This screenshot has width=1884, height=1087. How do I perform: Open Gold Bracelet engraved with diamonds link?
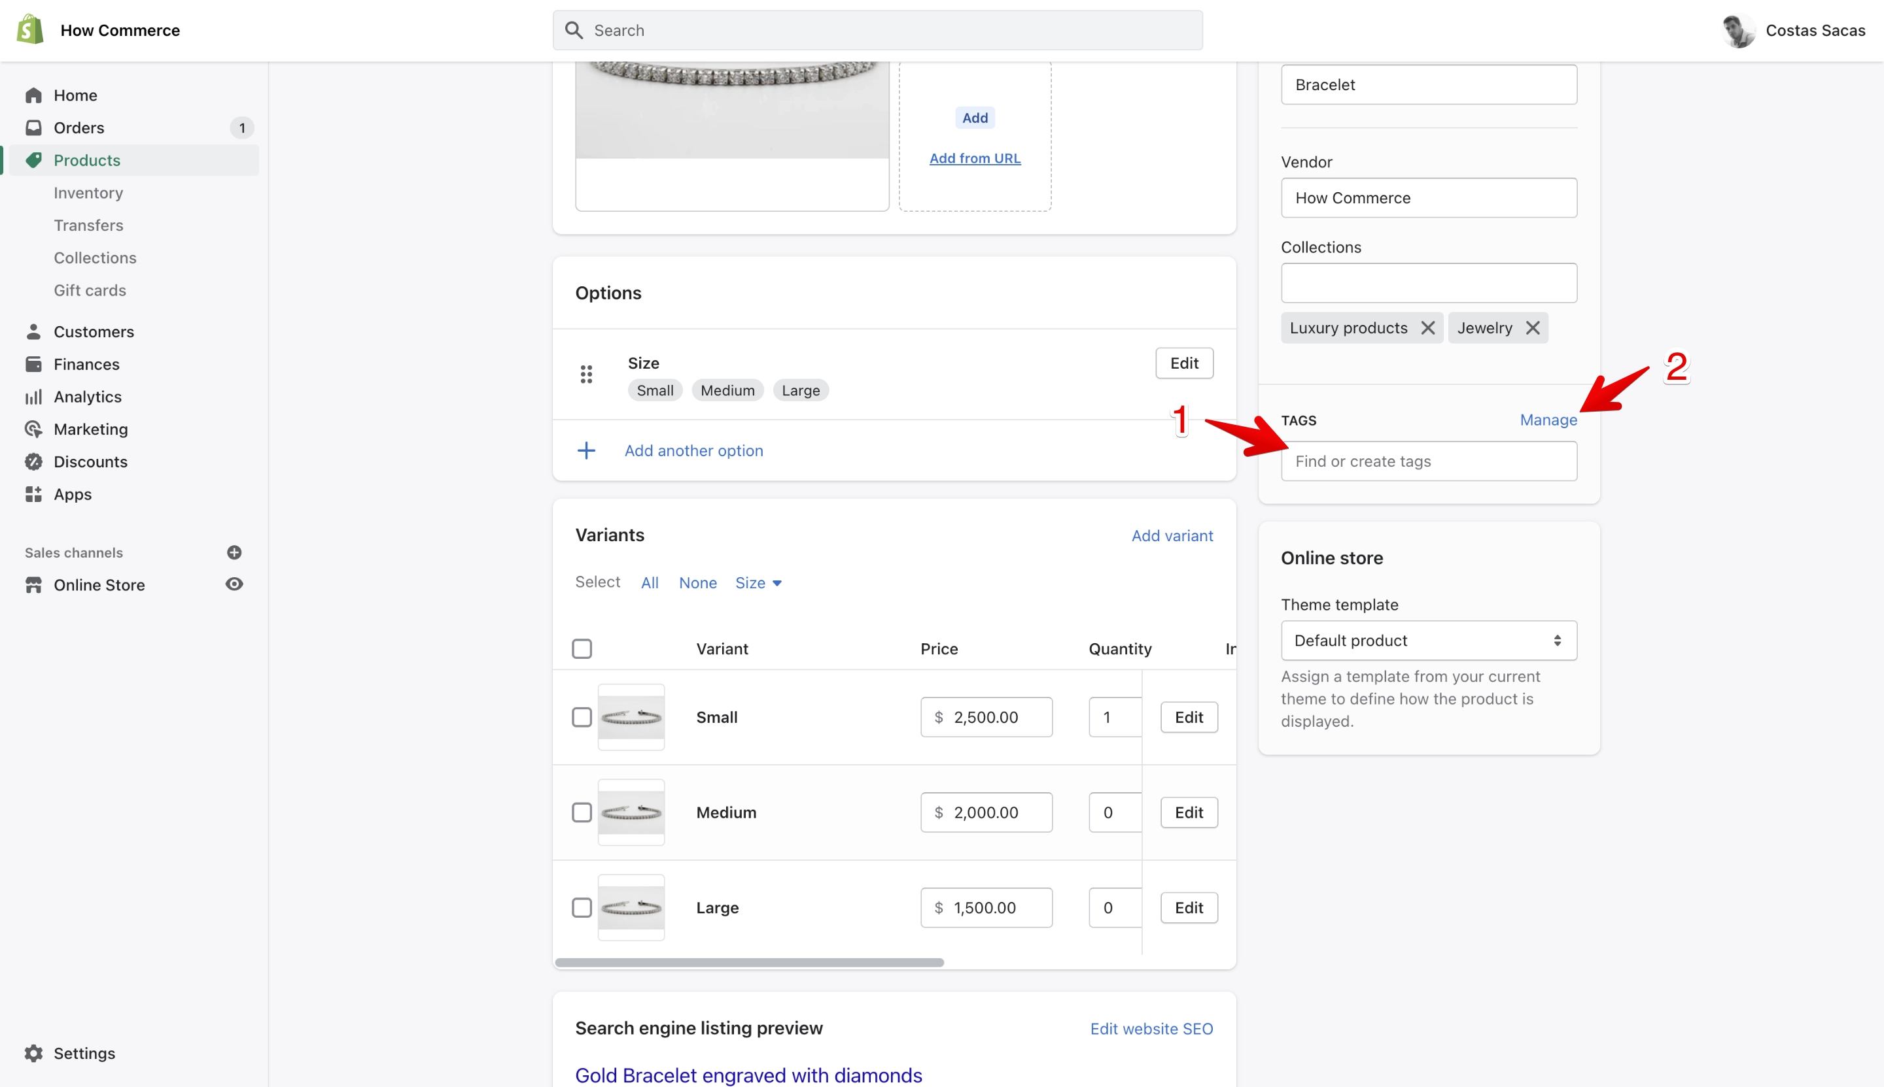(x=748, y=1075)
